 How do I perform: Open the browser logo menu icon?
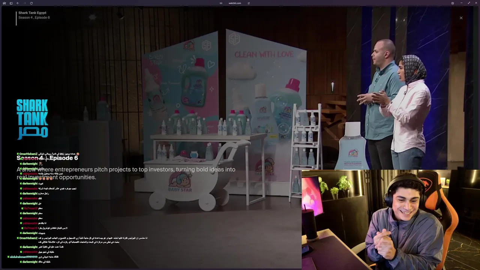[x=4, y=3]
